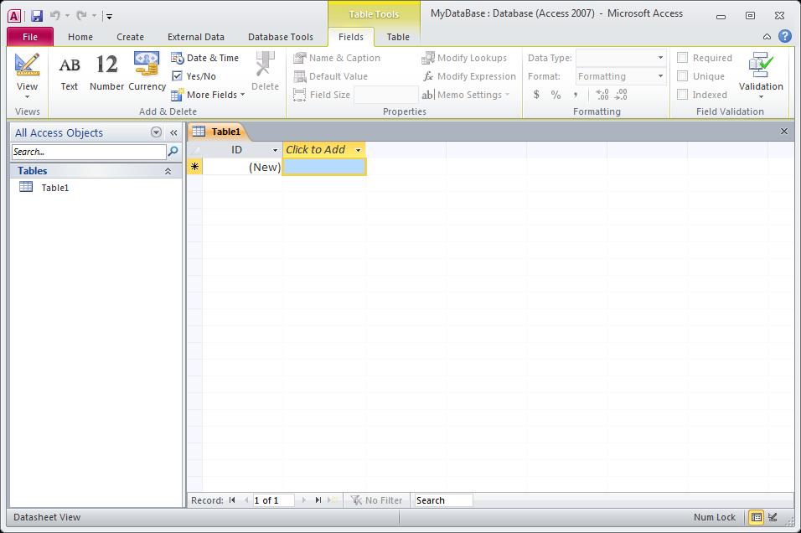Enable the Unique checkbox
Viewport: 801px width, 533px height.
pyautogui.click(x=683, y=76)
